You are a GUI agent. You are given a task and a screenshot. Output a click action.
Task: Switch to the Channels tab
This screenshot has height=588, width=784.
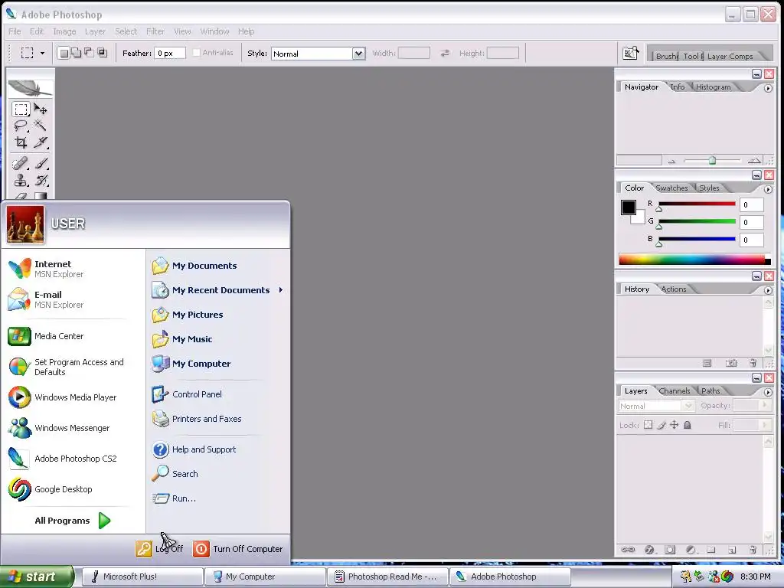(674, 391)
